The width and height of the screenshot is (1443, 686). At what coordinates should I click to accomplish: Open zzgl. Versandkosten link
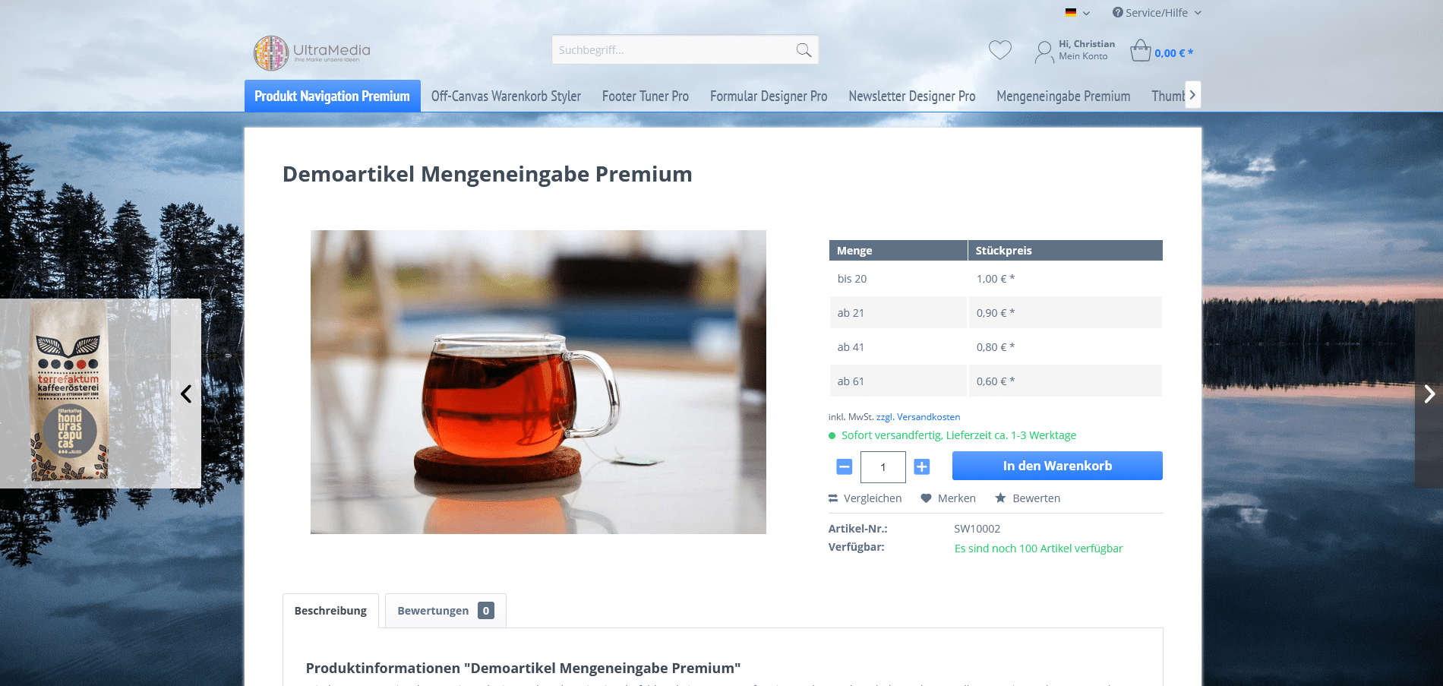point(918,417)
